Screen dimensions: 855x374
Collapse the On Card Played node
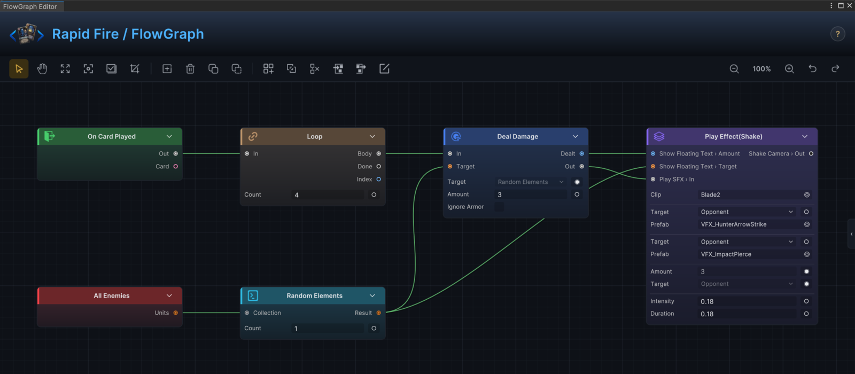(x=169, y=137)
